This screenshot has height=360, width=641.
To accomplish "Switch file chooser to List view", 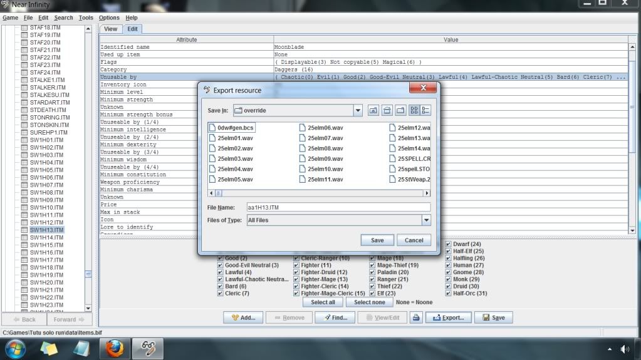I will click(x=414, y=111).
